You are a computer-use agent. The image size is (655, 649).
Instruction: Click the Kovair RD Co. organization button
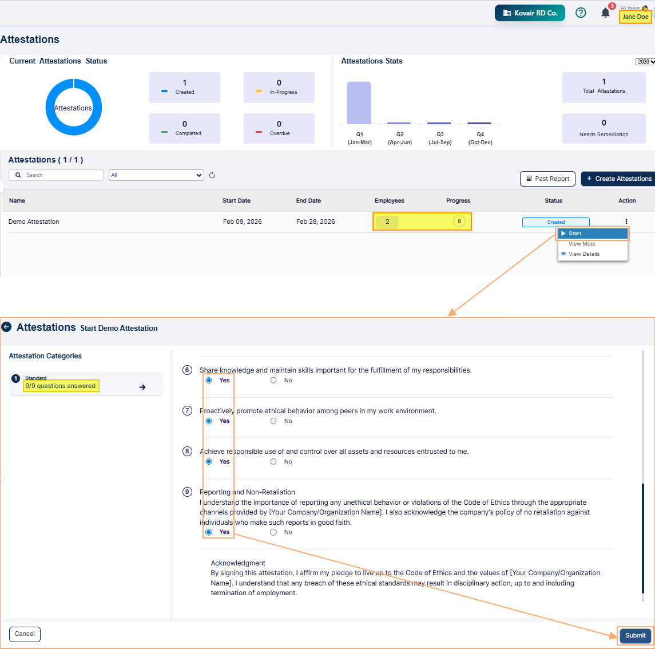point(530,13)
